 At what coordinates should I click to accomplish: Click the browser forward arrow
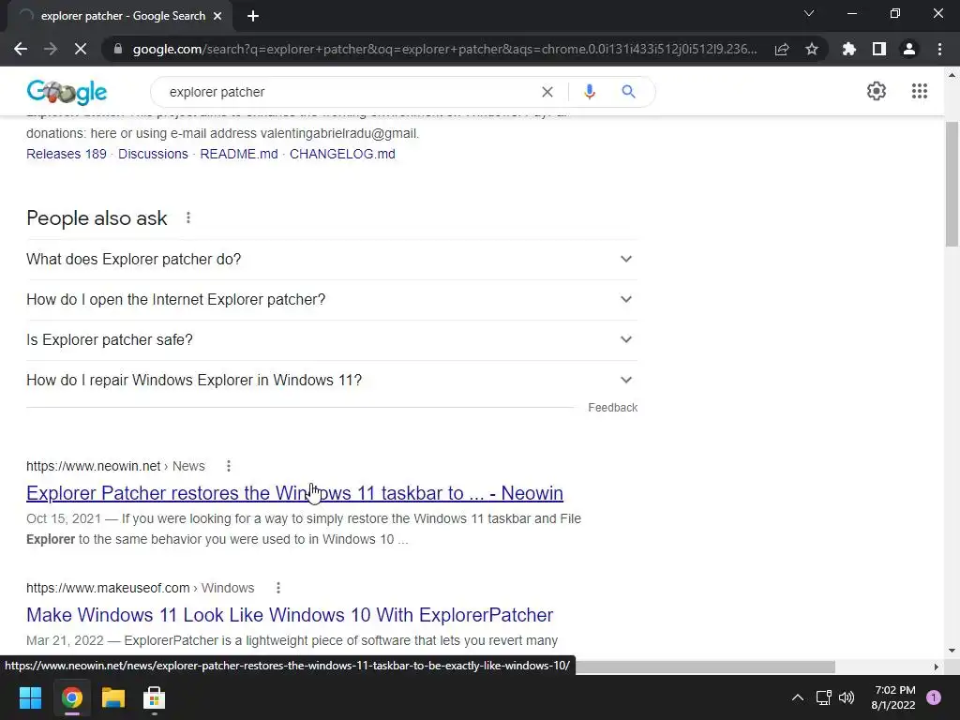click(x=51, y=49)
